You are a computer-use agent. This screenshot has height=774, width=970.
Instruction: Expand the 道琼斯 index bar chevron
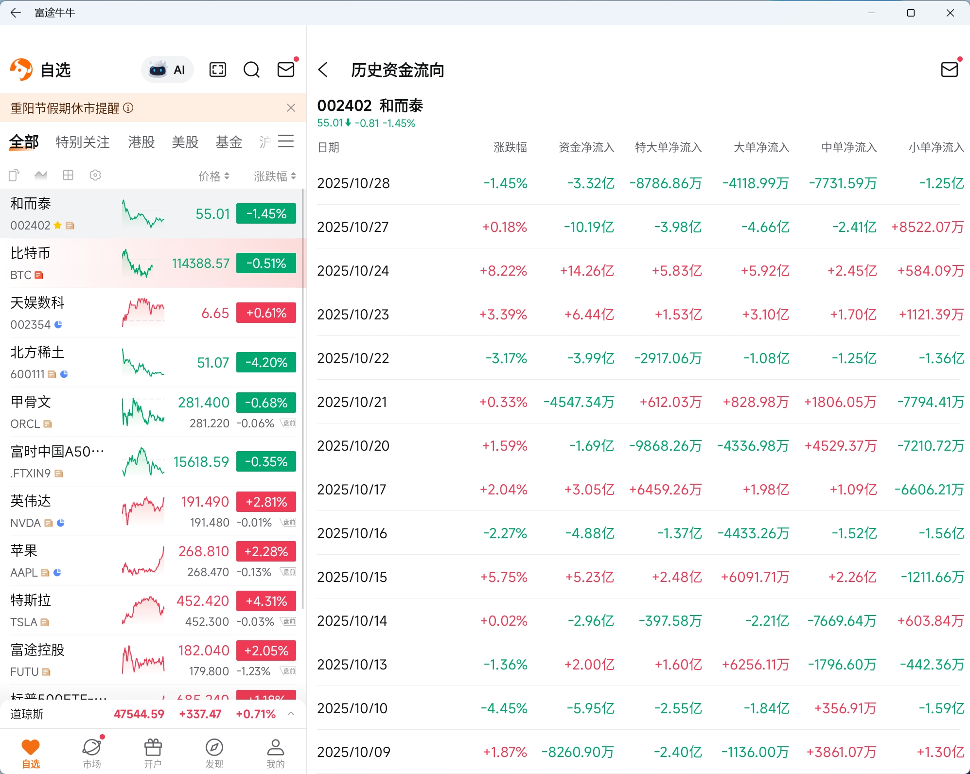[291, 714]
